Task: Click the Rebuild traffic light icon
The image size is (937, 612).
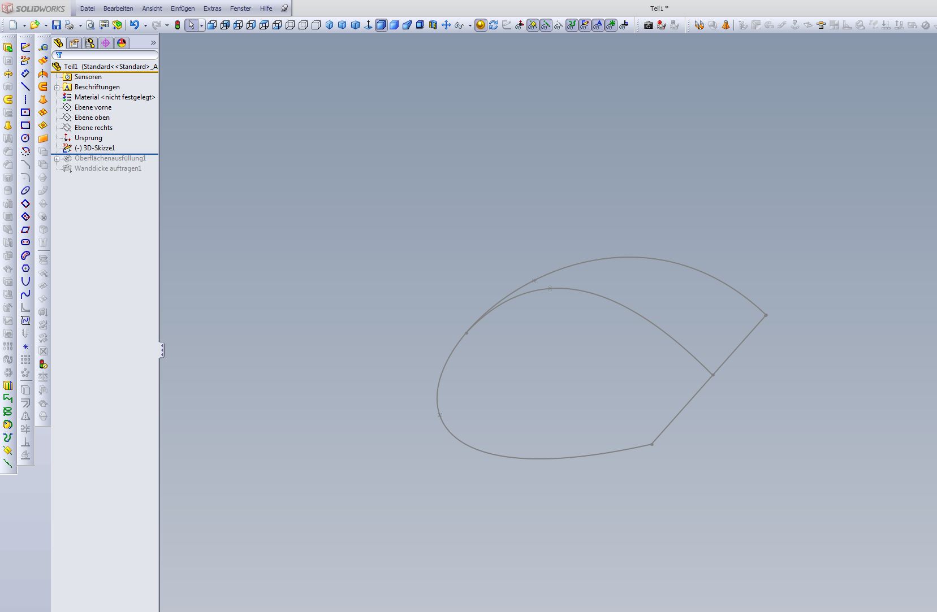Action: point(178,25)
